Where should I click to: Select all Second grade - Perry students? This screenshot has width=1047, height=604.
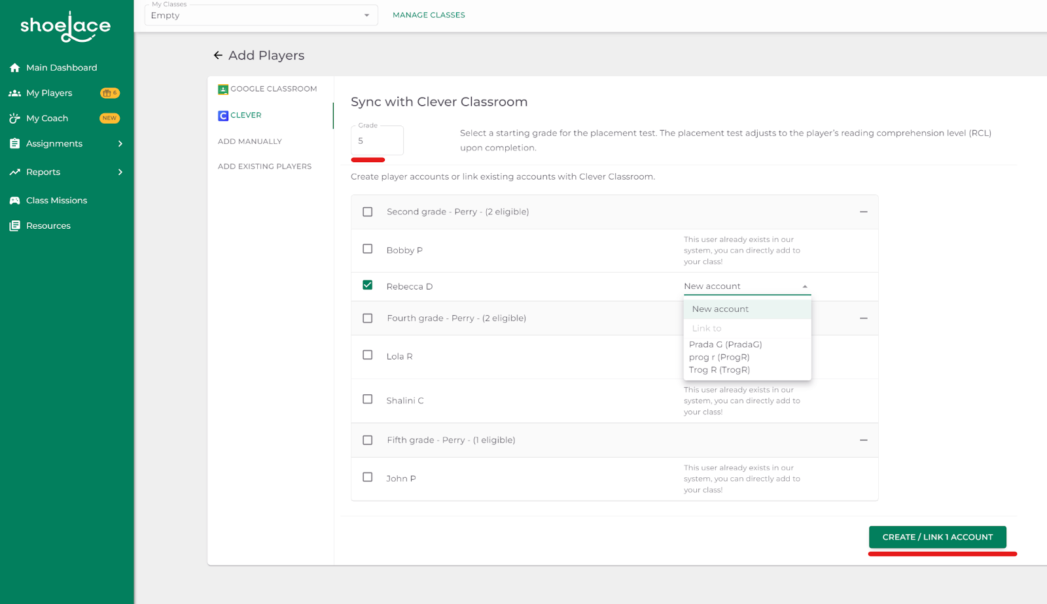368,212
